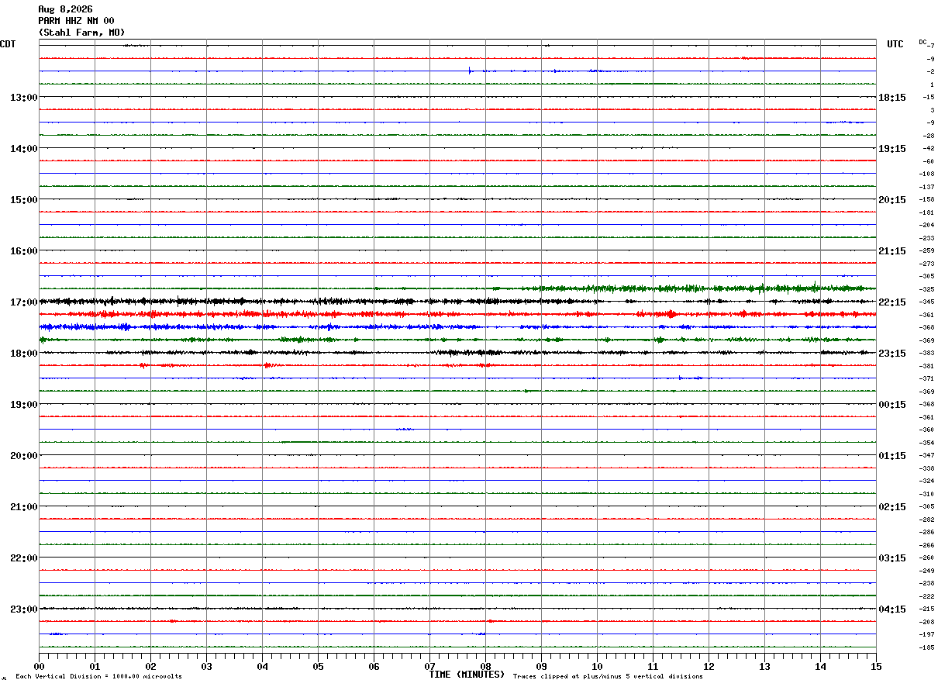Click the Stahl Farm, MO location text
Screen dimensions: 938x687
point(81,33)
